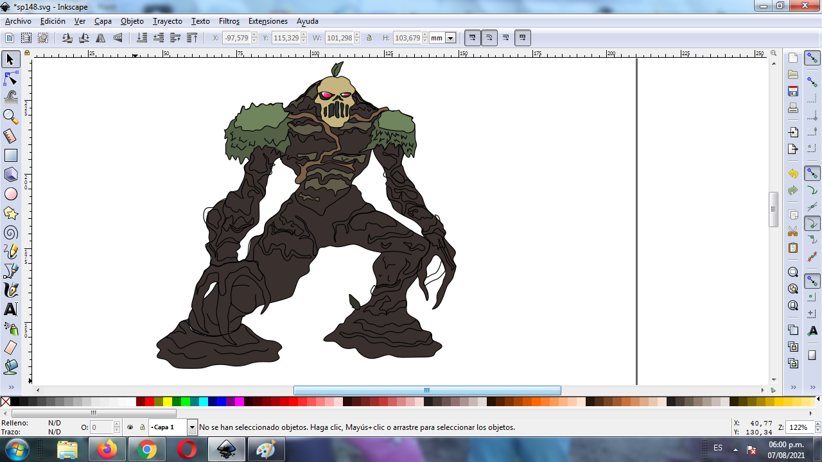
Task: Select the Text tool
Action: pos(10,309)
